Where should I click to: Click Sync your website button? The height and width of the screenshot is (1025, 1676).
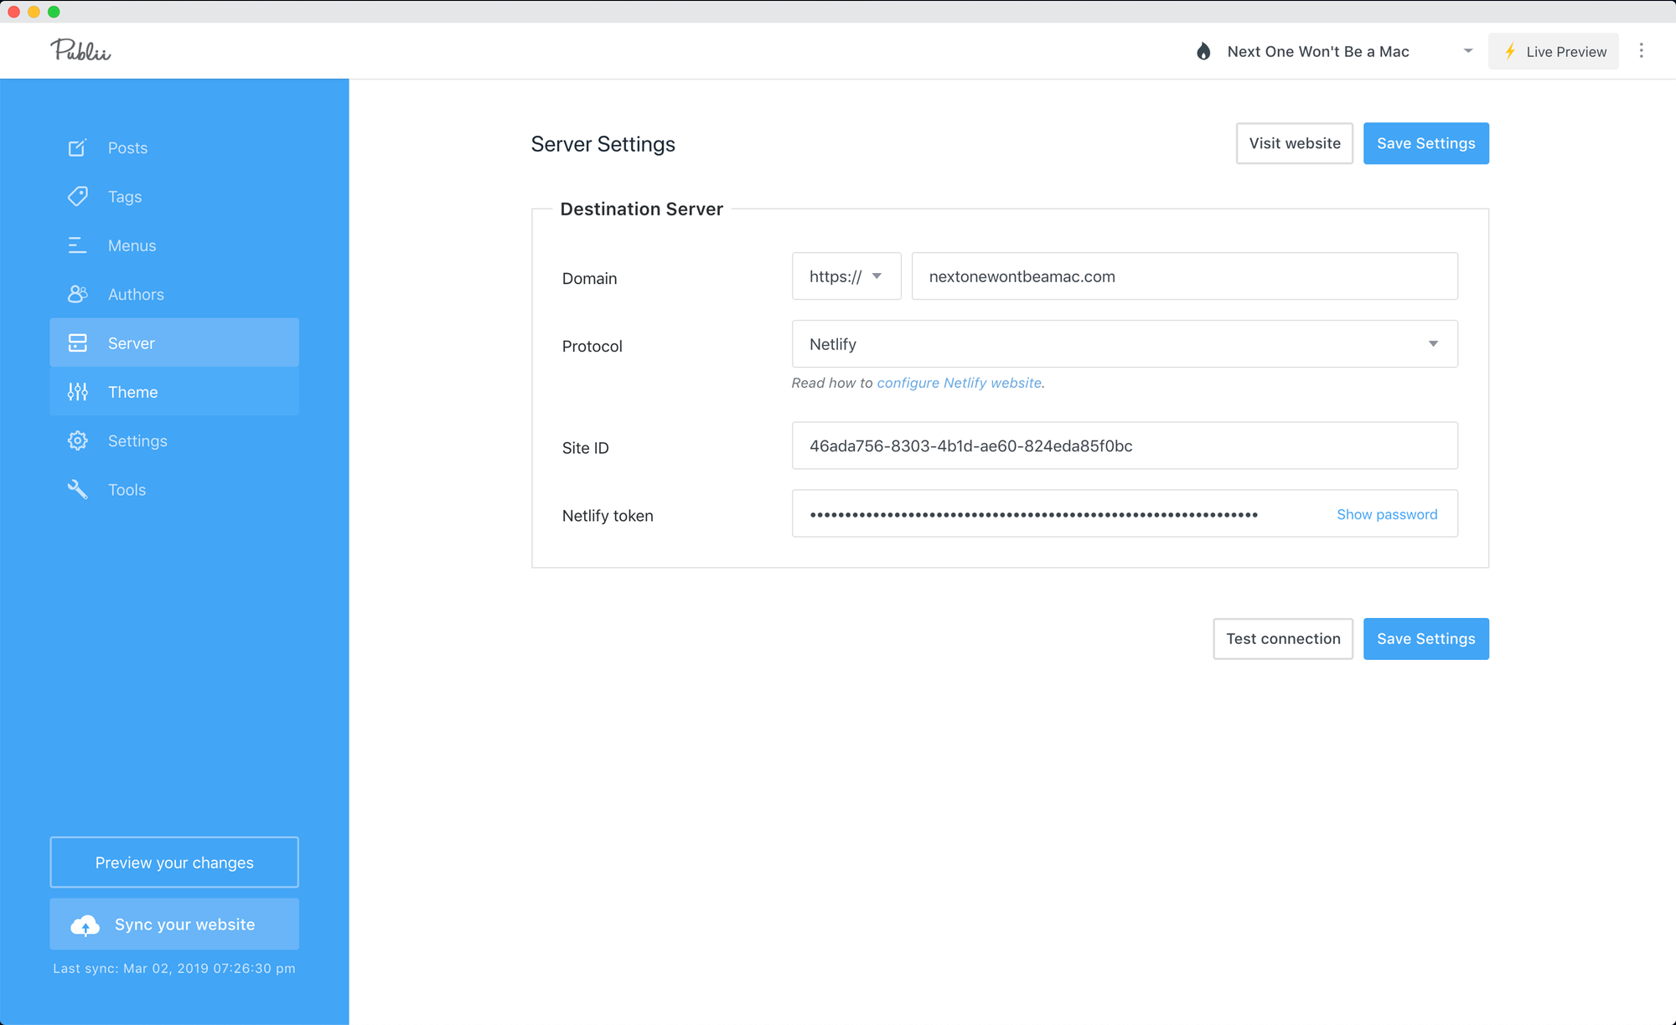[x=174, y=925]
